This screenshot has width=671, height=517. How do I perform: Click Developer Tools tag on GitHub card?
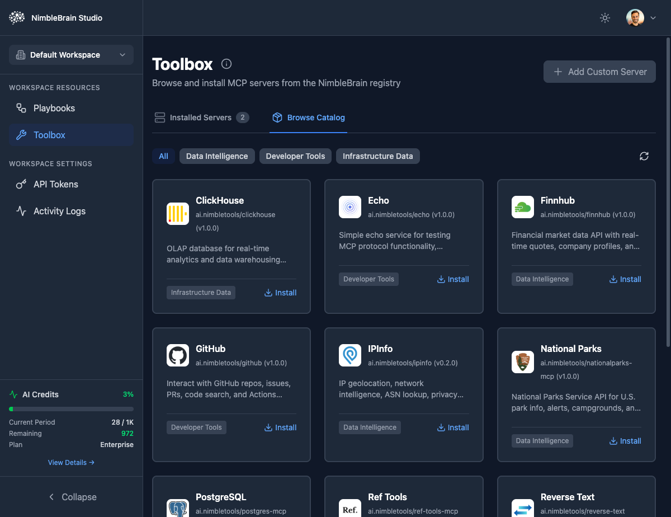(x=196, y=427)
